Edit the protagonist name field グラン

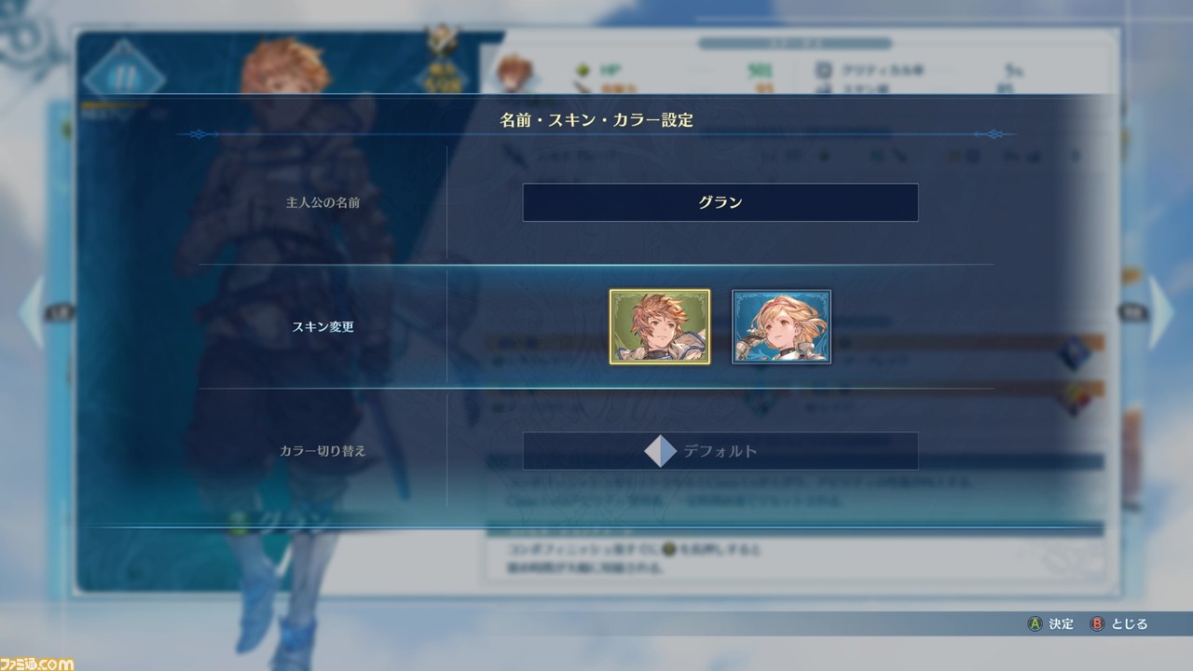720,202
